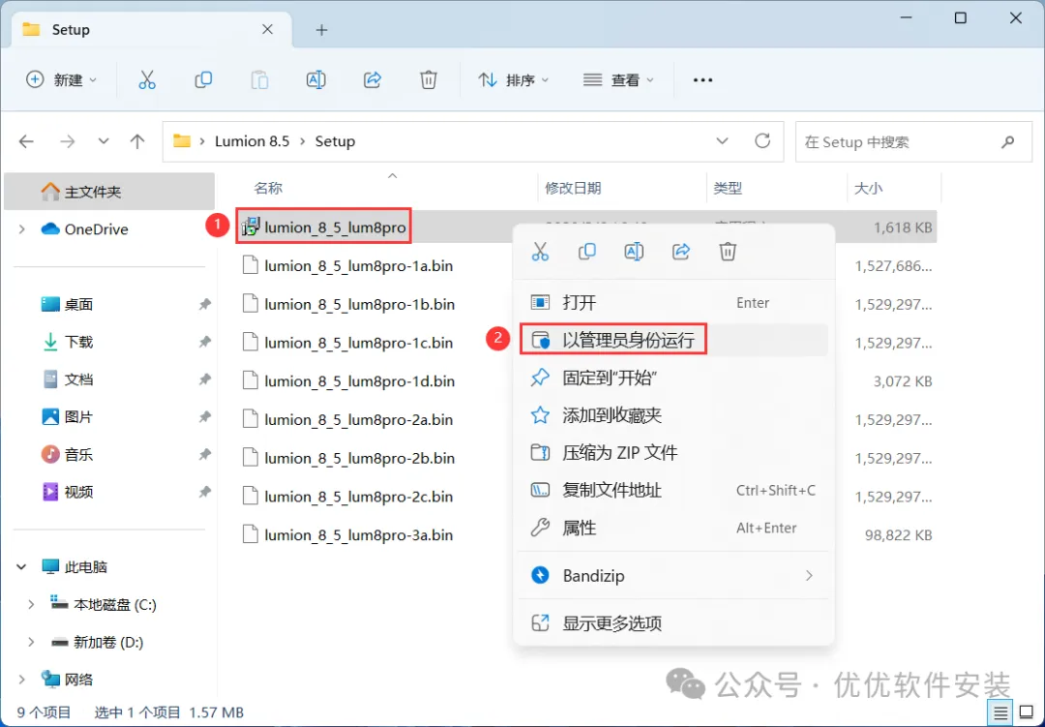This screenshot has width=1045, height=727.
Task: Choose 以管理员身份运行
Action: pos(673,340)
